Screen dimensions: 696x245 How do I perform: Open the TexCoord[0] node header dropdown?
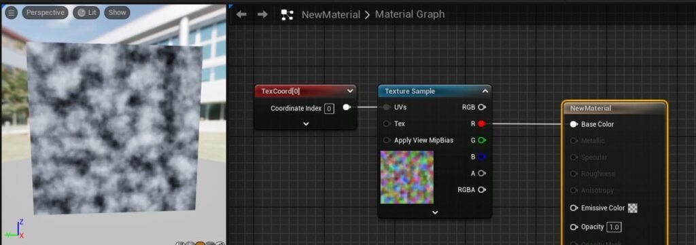tap(350, 91)
